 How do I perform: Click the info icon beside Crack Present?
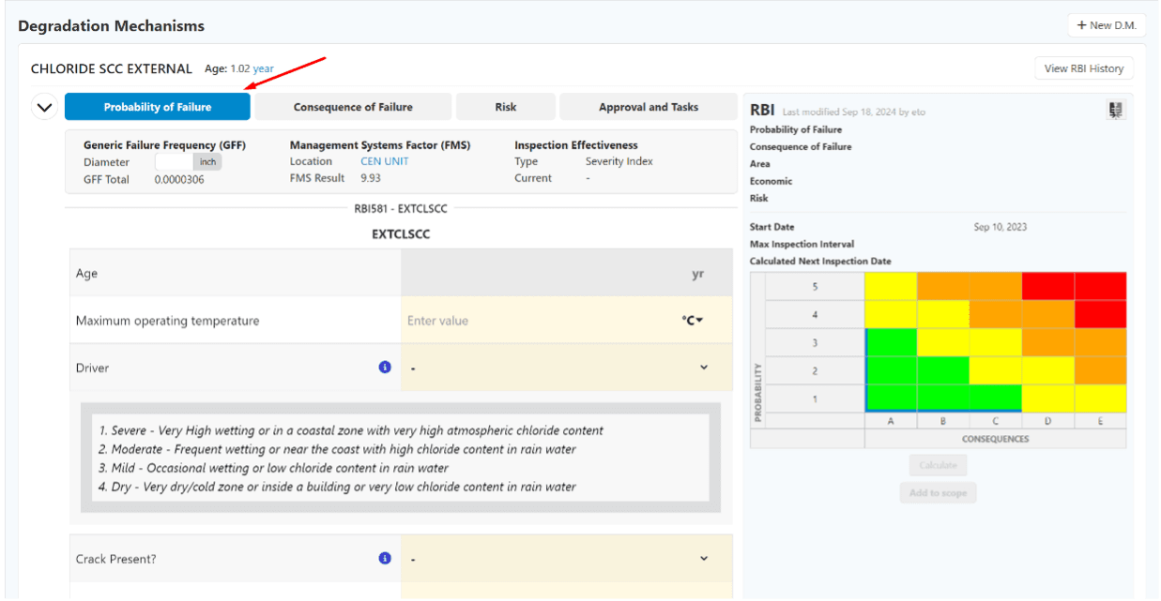pos(385,558)
